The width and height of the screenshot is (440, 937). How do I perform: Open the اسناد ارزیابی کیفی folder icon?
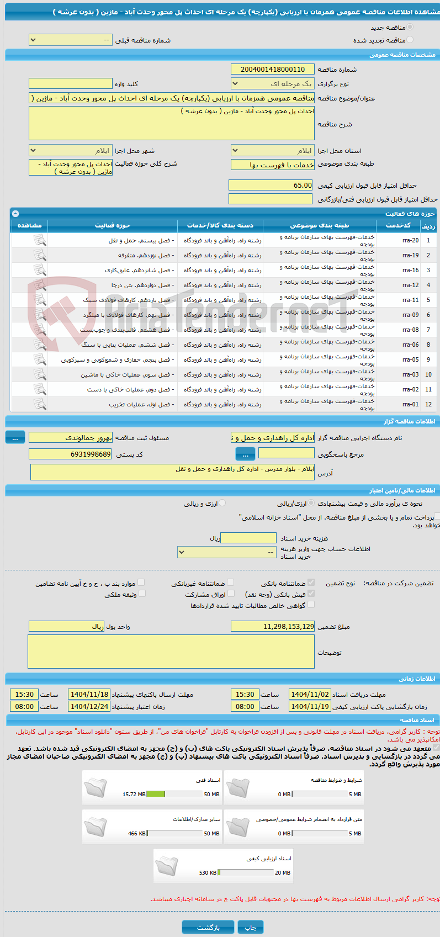coord(167,866)
